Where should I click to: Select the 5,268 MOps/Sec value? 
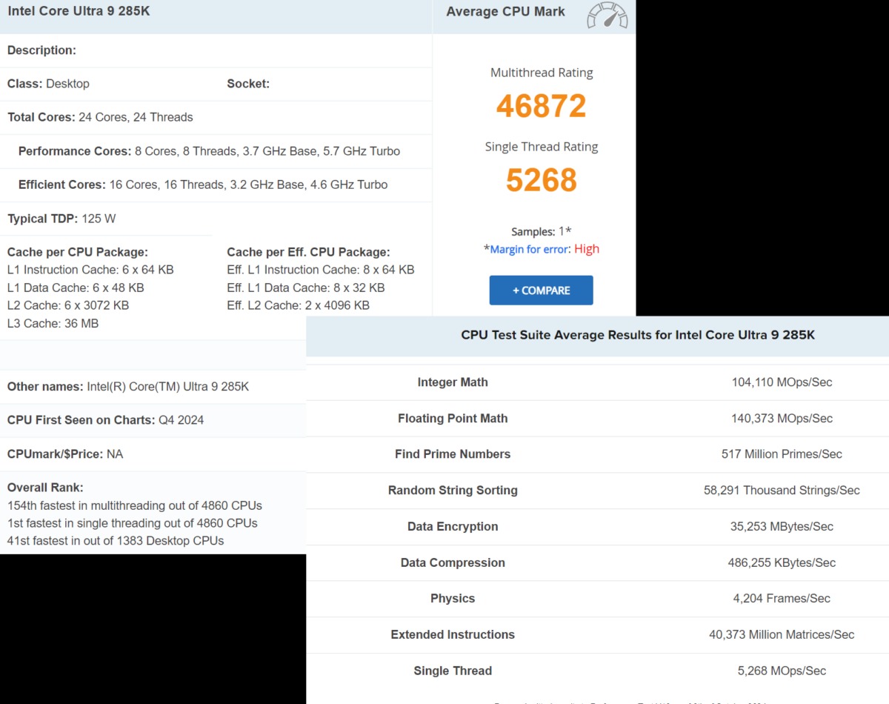[782, 671]
